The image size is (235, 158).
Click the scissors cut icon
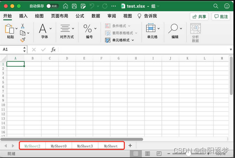(23, 26)
